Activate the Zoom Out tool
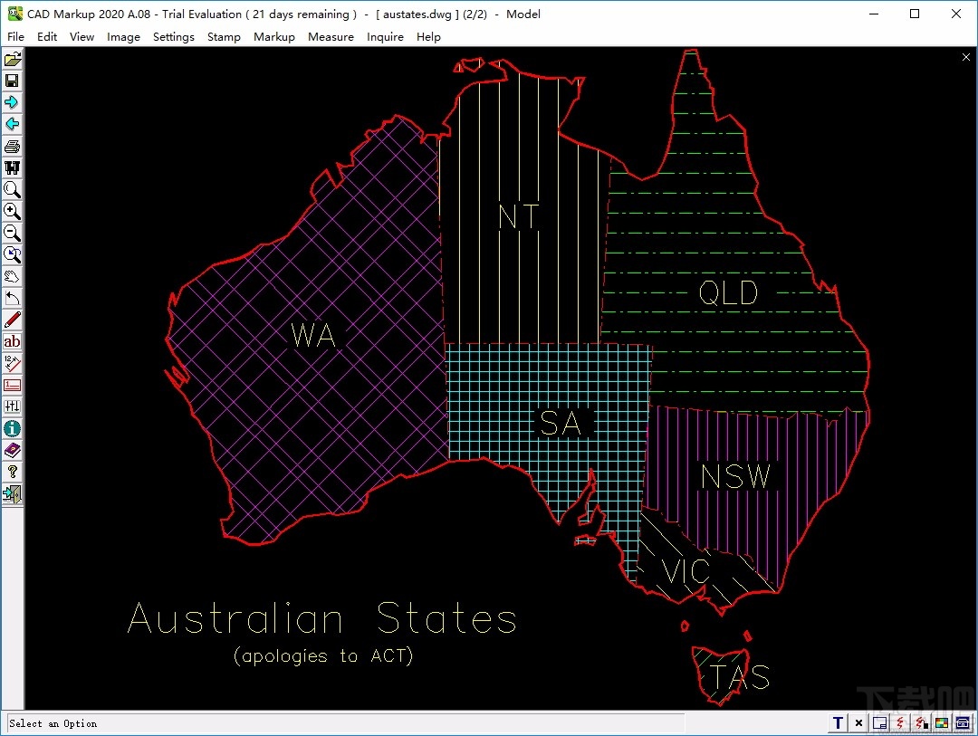This screenshot has width=978, height=736. coord(12,233)
